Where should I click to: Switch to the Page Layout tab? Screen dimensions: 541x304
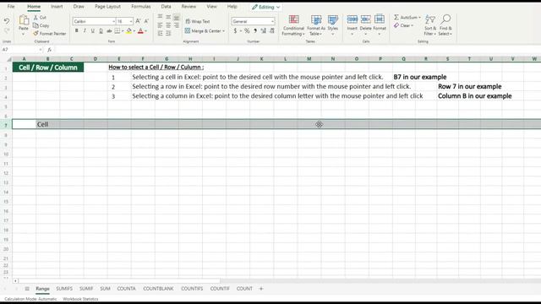107,7
